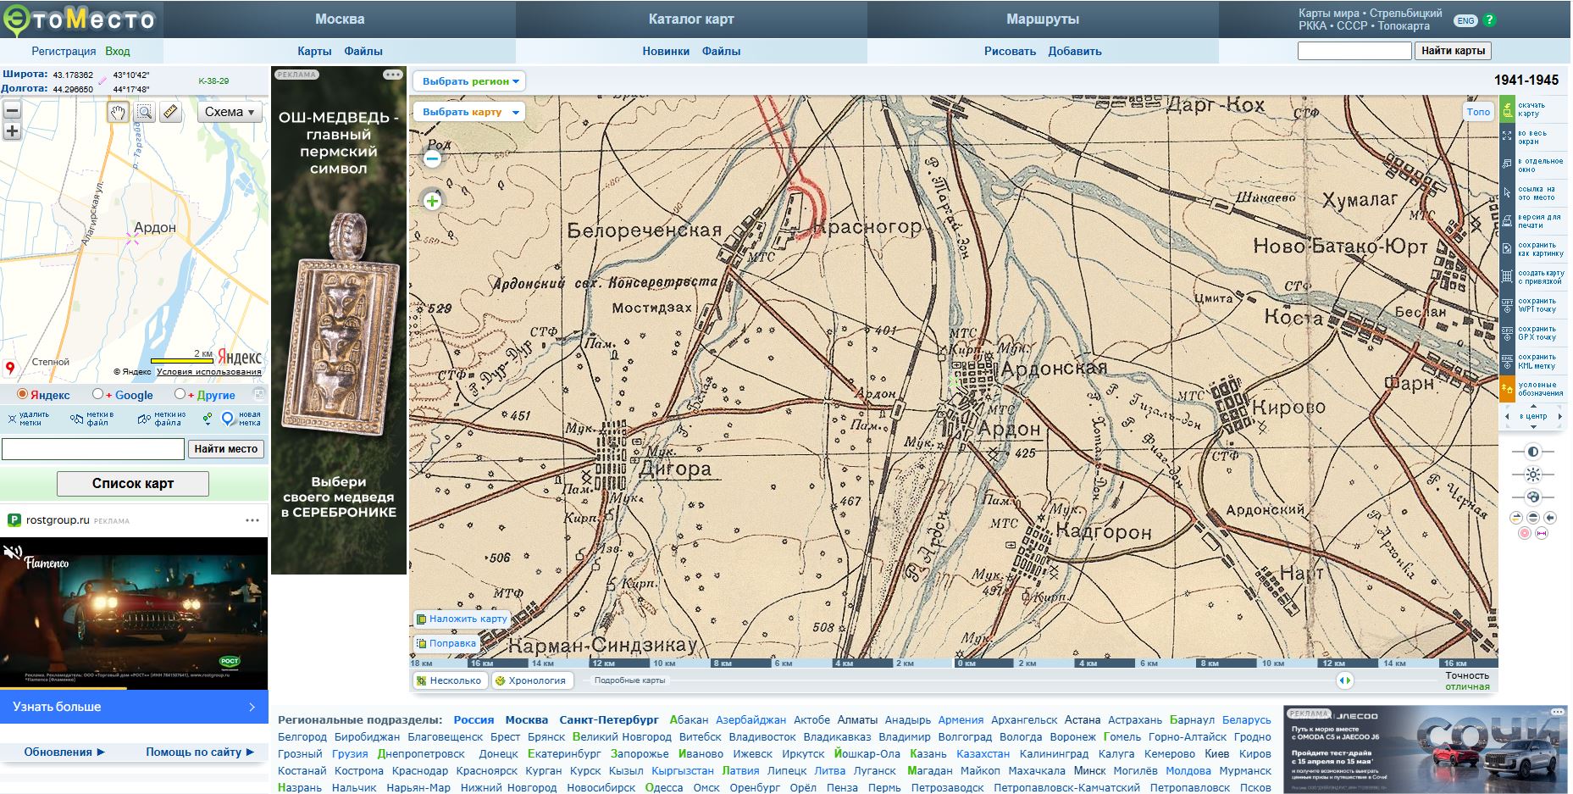
Task: Click the Найти место button
Action: click(225, 449)
